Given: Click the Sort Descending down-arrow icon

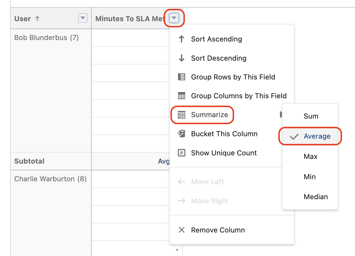Looking at the screenshot, I should pos(182,58).
